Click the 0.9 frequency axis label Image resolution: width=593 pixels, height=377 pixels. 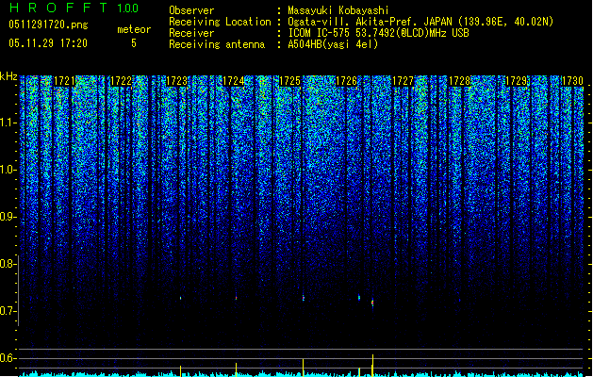(x=8, y=217)
